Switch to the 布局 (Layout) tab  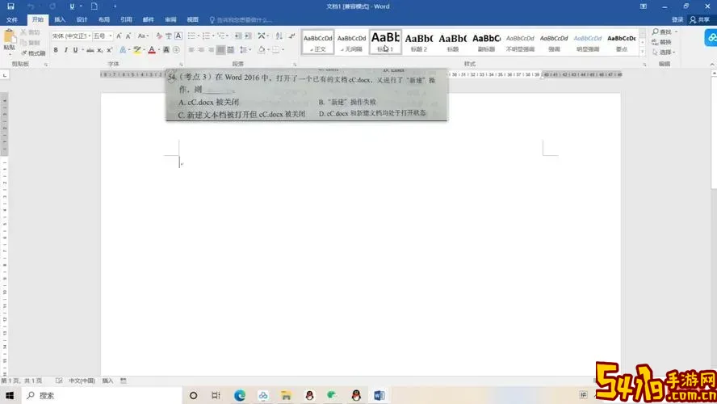pyautogui.click(x=104, y=19)
